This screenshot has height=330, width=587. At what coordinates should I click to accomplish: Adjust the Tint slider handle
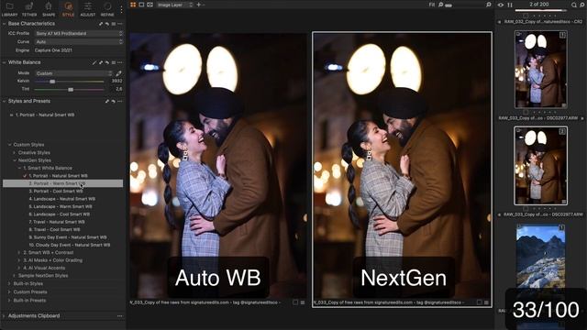click(x=71, y=90)
